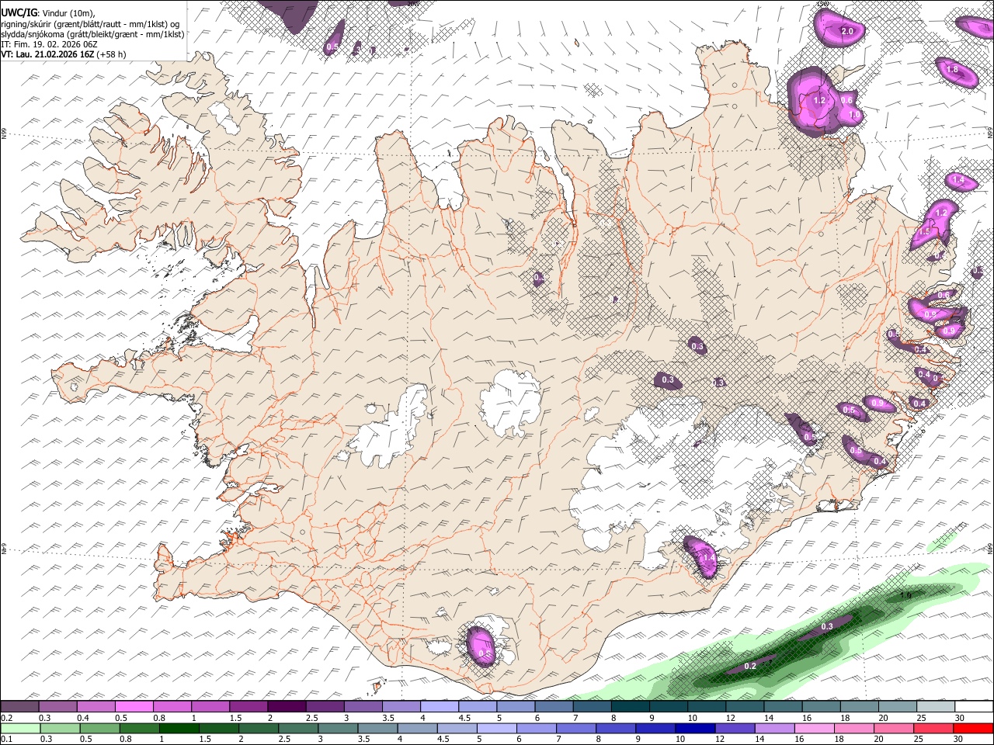Click the pale green legend swatch between 0.1 and 0.3
The image size is (994, 745).
tap(20, 728)
